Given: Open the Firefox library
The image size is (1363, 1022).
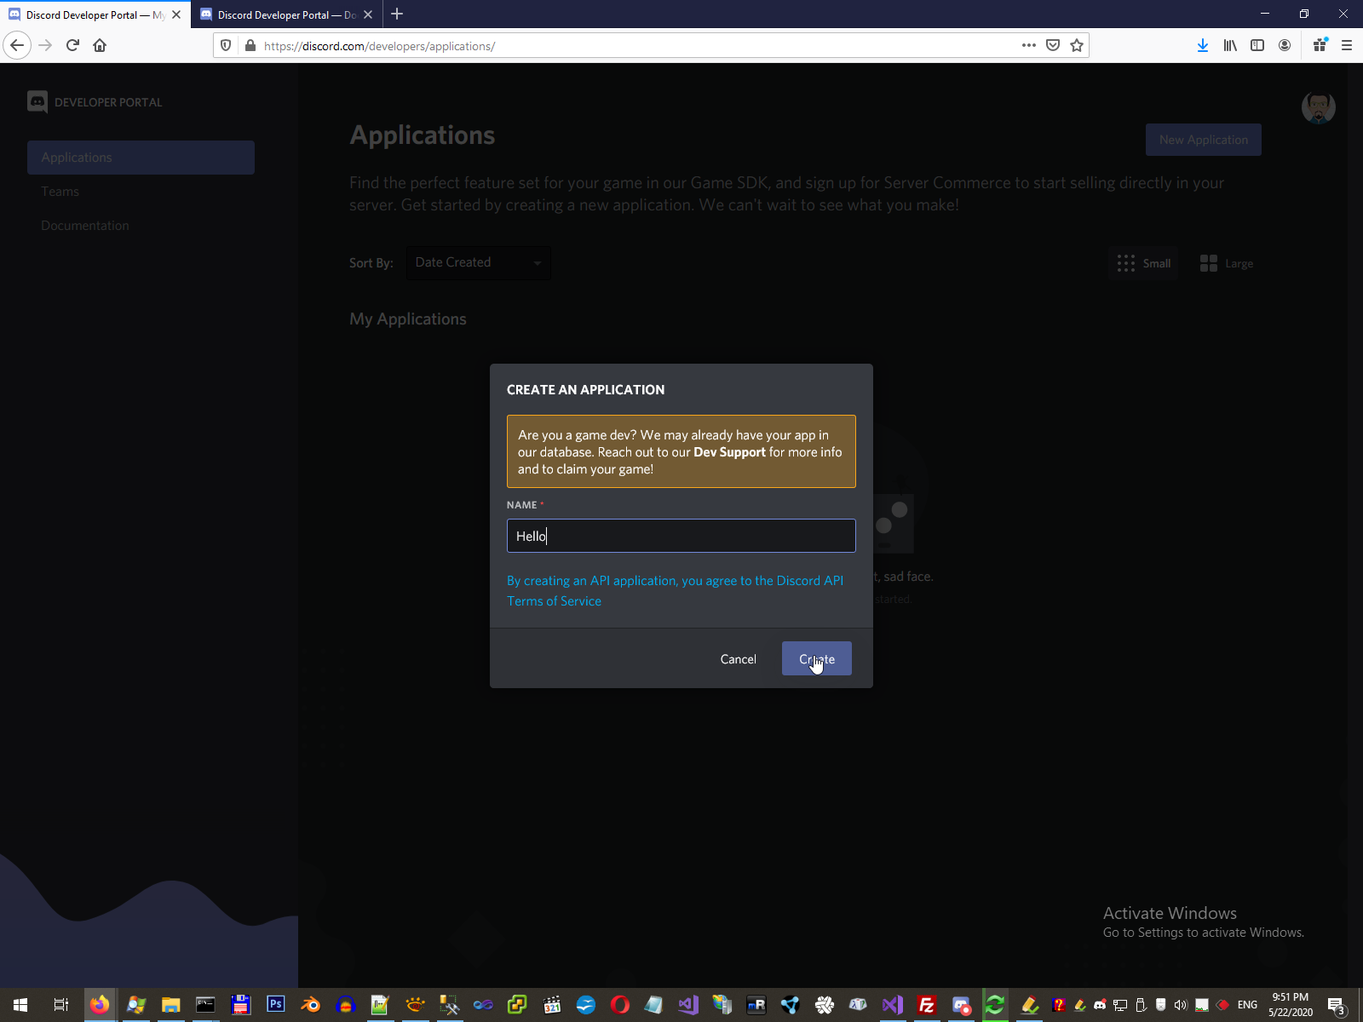Looking at the screenshot, I should [1230, 45].
